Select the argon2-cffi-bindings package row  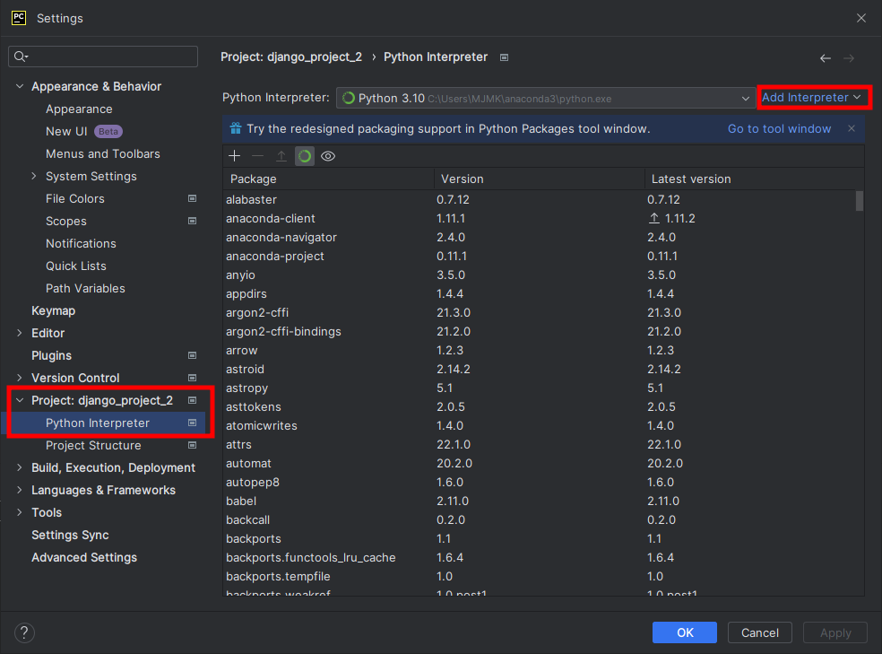tap(539, 332)
